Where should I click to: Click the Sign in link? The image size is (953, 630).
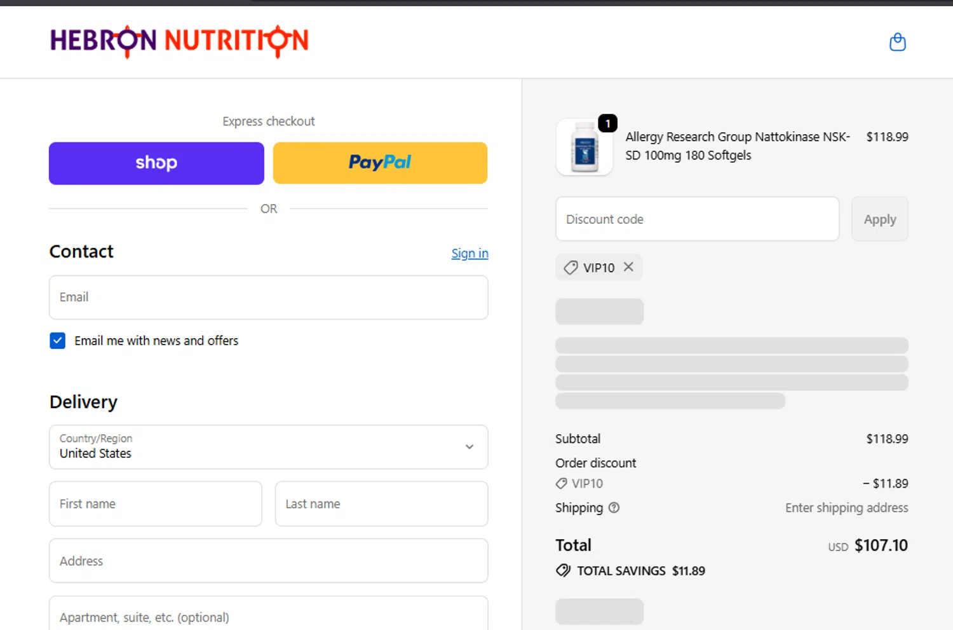point(470,253)
